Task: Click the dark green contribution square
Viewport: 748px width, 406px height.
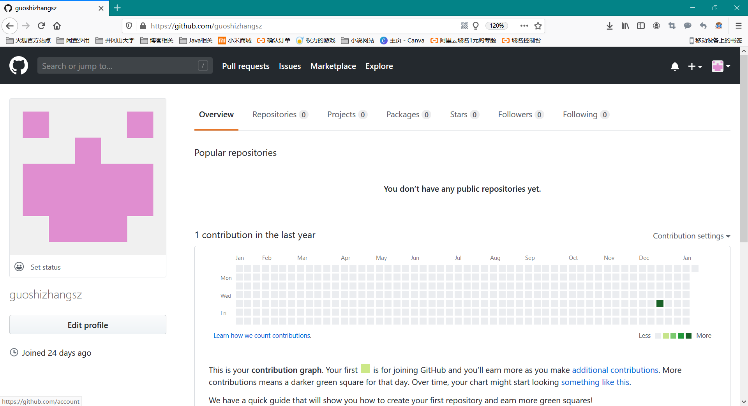Action: click(x=660, y=304)
